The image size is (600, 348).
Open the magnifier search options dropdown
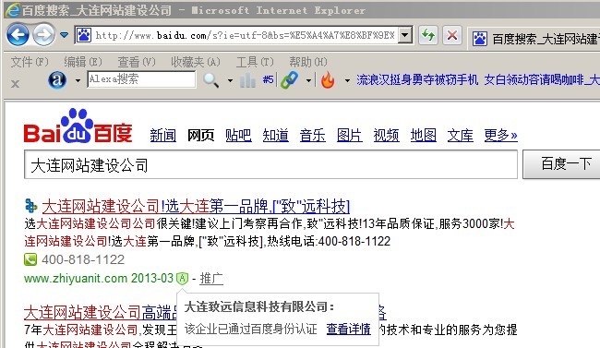click(230, 80)
